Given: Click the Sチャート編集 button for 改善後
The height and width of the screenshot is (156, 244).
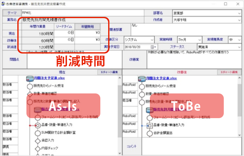Looking at the screenshot, I should 229,72.
